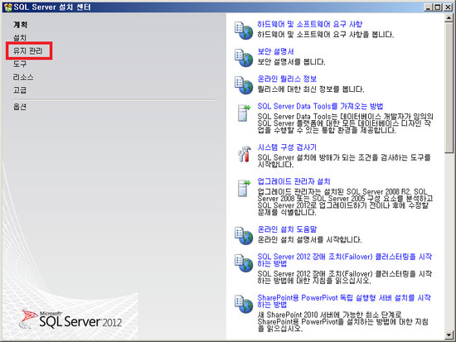Viewport: 456px width, 342px height.
Task: Close the SQL Server 설치 센터 window
Action: (x=449, y=7)
